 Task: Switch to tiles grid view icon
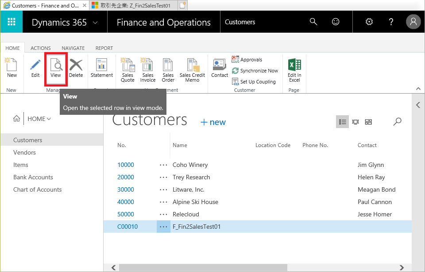(368, 122)
